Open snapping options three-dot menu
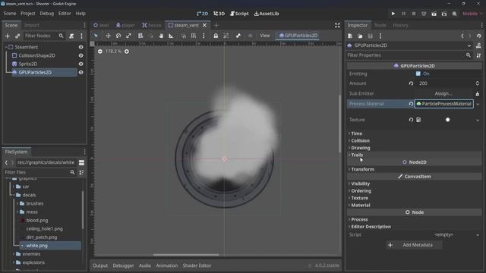This screenshot has height=273, width=486. point(204,36)
